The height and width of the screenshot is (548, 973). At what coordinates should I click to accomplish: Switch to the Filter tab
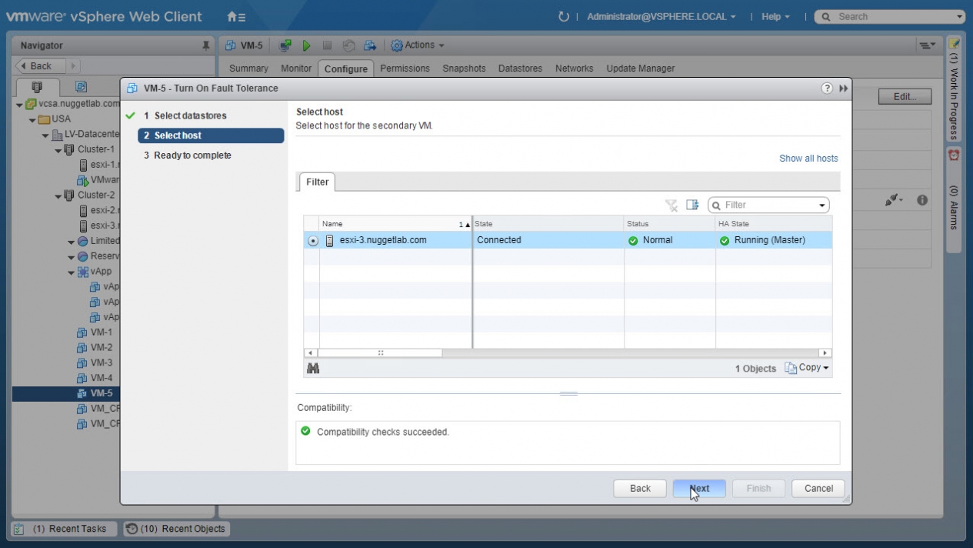pos(317,182)
